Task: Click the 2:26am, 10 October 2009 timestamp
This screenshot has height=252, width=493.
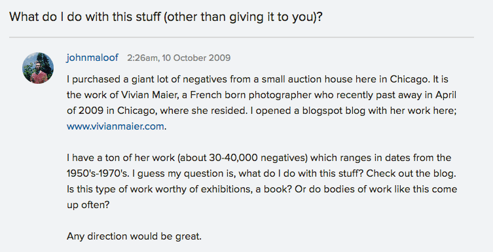Action: coord(179,58)
